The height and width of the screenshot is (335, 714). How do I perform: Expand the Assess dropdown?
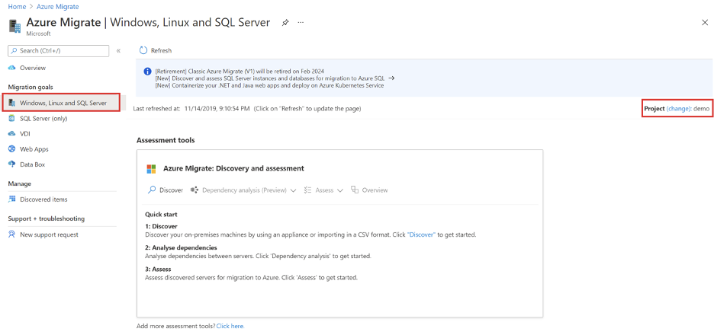pyautogui.click(x=323, y=190)
